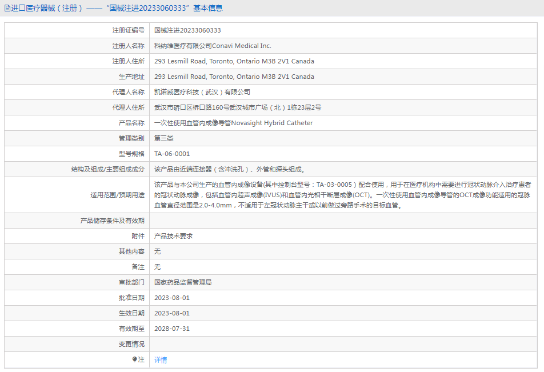Viewport: 544px width, 372px height.
Task: Click the 代理人住所 label
Action: click(x=129, y=107)
